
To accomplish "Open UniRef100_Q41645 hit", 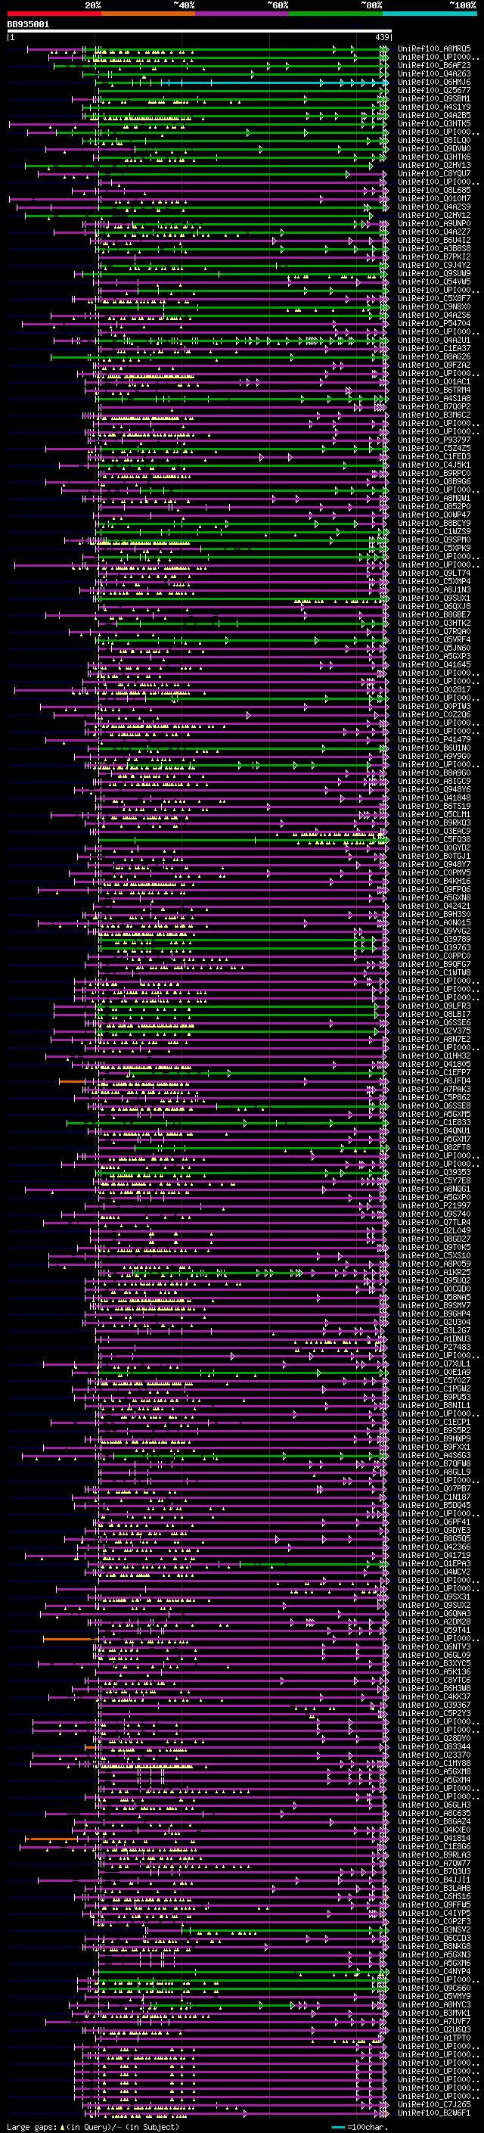I will (x=434, y=665).
